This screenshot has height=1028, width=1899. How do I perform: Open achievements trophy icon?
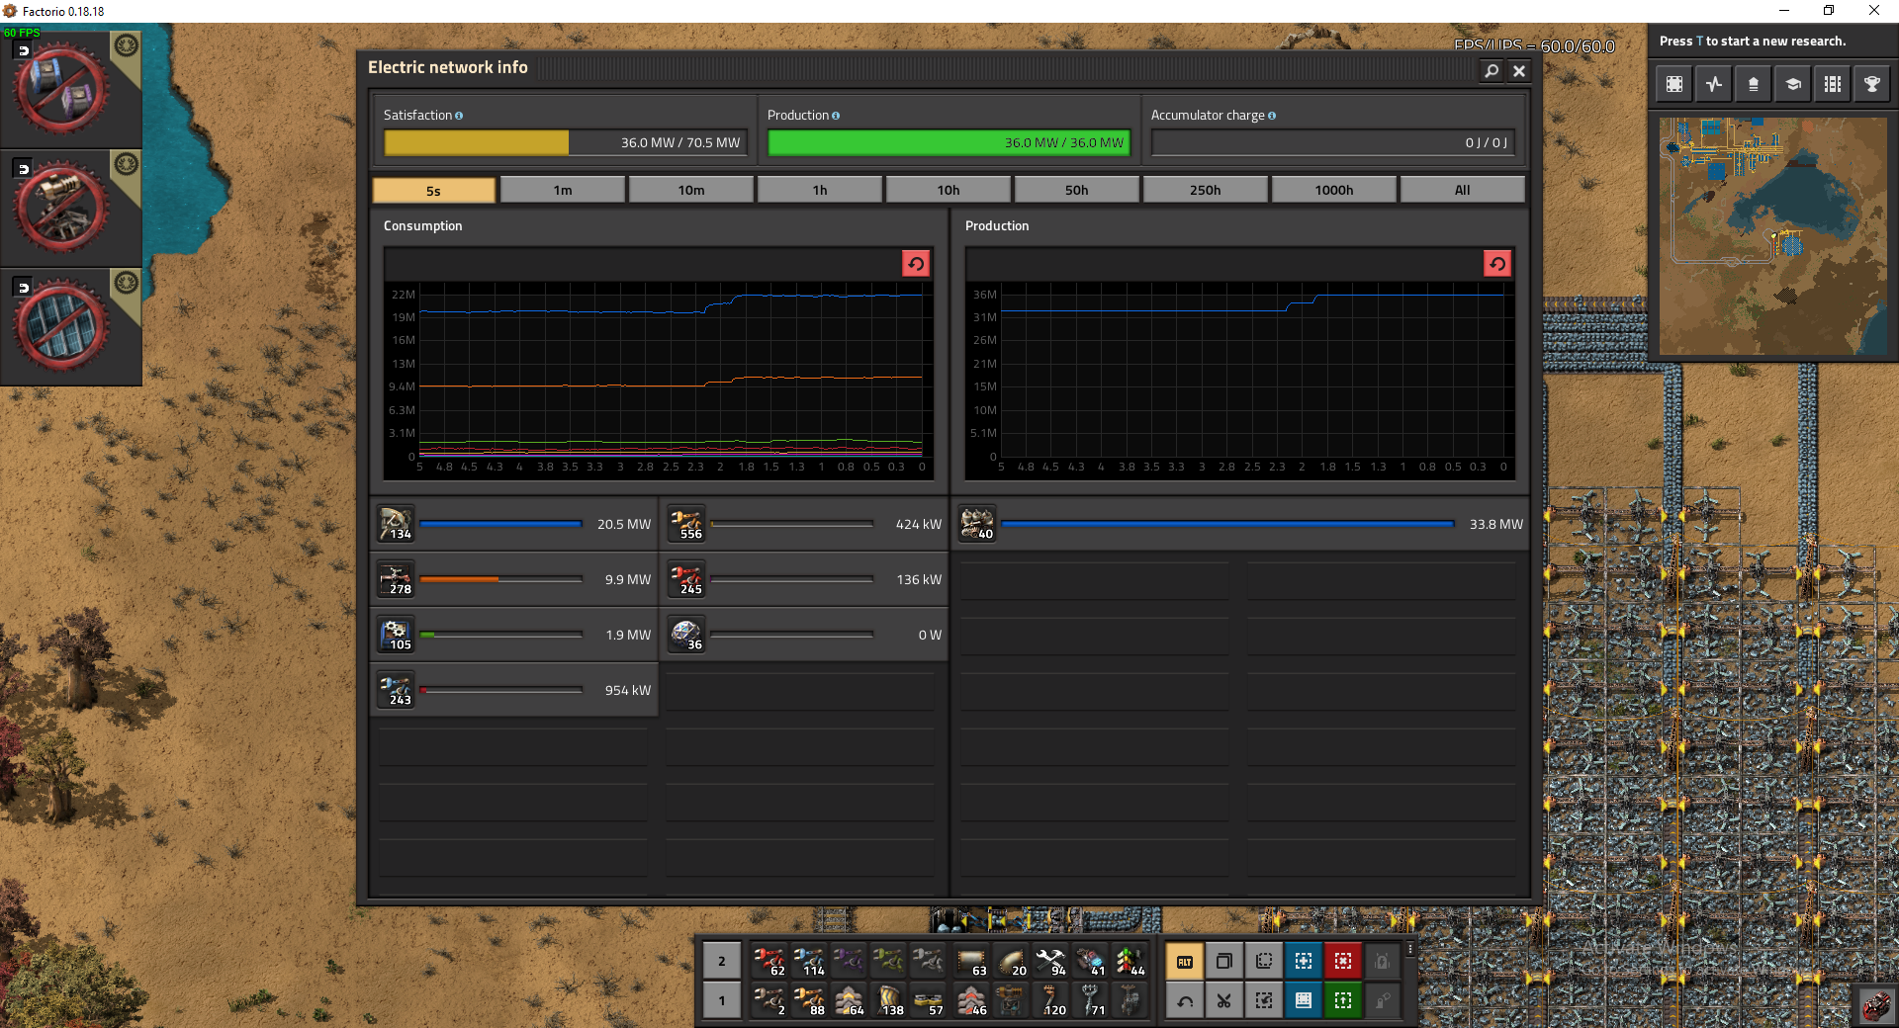(1872, 84)
